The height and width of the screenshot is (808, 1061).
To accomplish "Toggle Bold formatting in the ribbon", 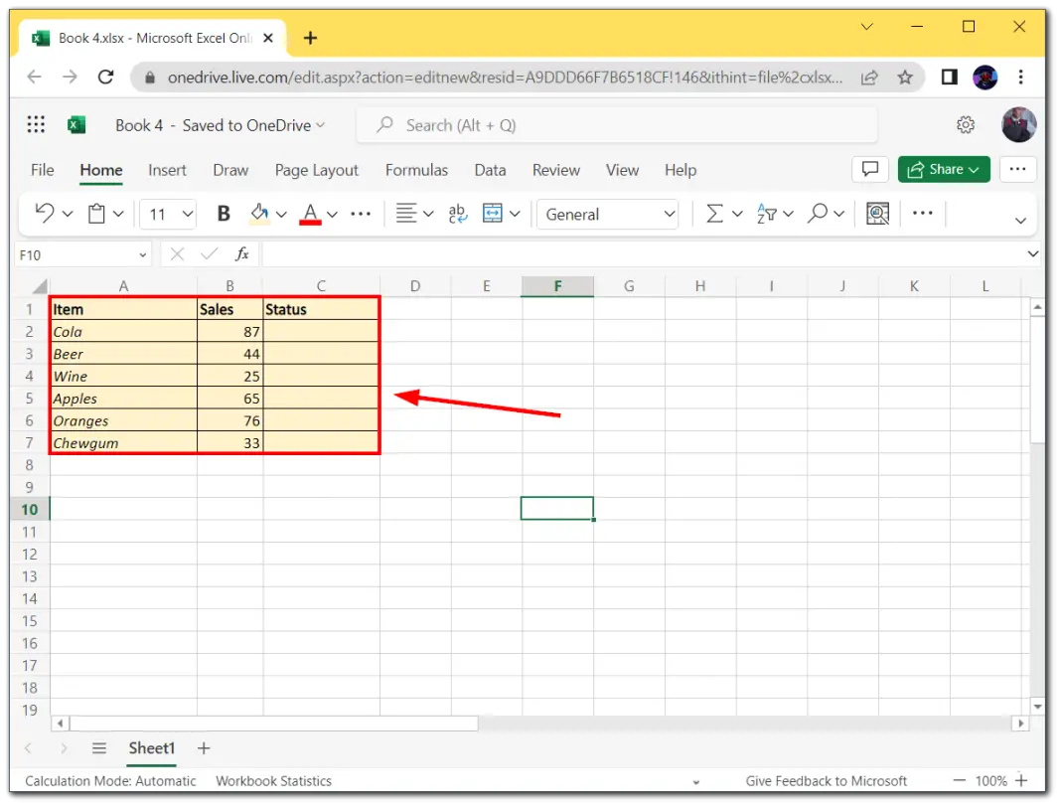I will point(223,214).
